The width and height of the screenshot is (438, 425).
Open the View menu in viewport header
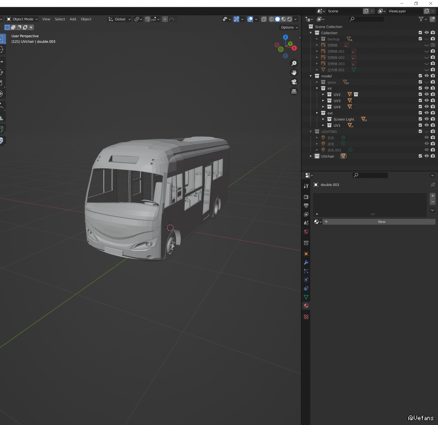pos(46,19)
